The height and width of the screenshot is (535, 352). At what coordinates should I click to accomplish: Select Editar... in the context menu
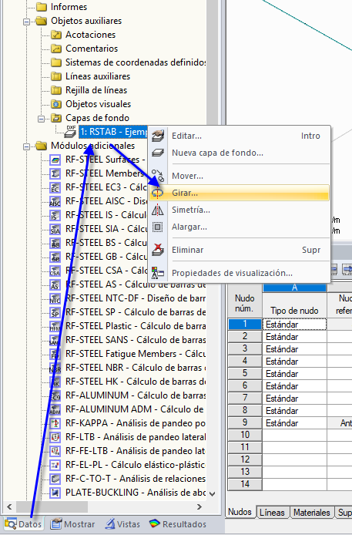(240, 136)
